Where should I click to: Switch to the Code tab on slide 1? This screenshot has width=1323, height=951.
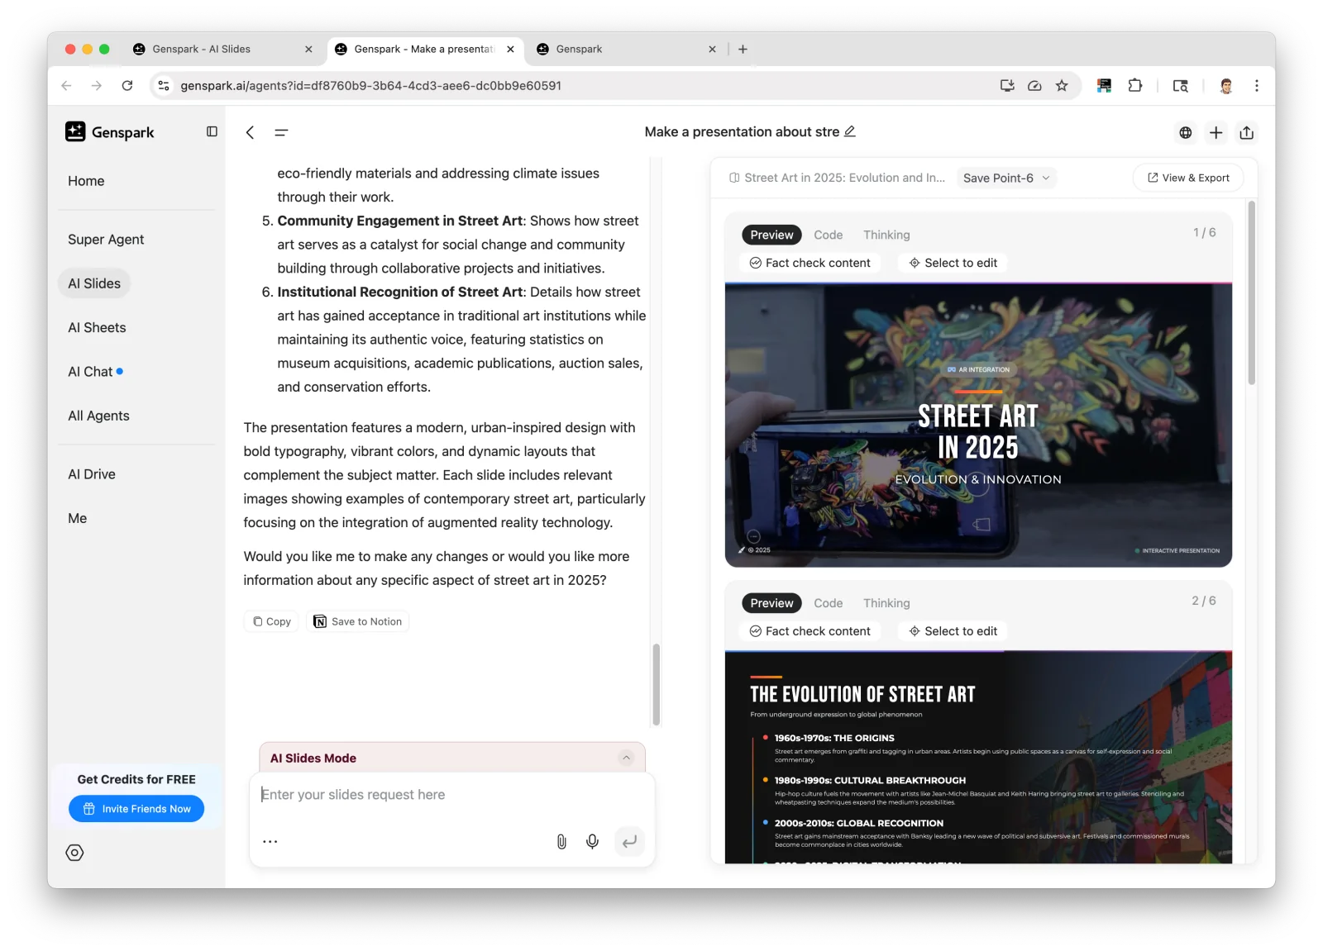tap(828, 235)
